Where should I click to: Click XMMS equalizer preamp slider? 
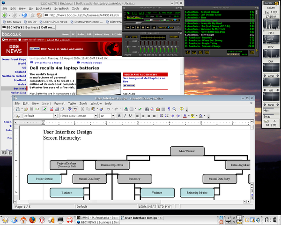click(x=128, y=46)
